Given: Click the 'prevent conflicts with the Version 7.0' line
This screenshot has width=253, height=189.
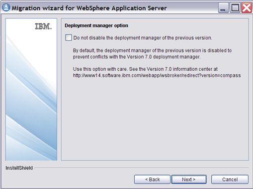Looking at the screenshot, I should tap(137, 57).
